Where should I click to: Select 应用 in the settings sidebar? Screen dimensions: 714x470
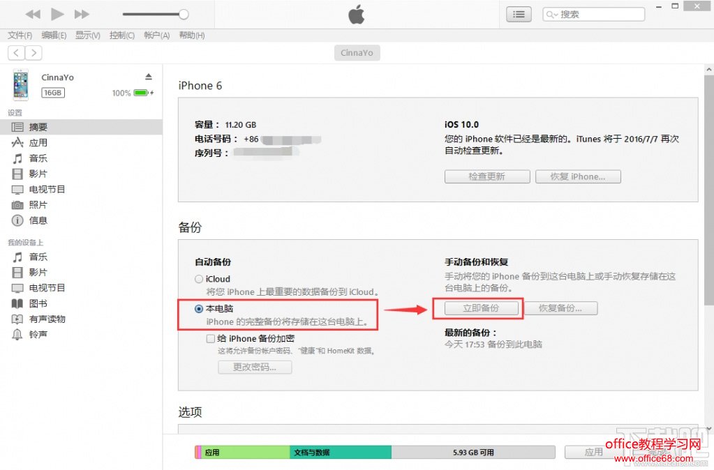tap(81, 142)
